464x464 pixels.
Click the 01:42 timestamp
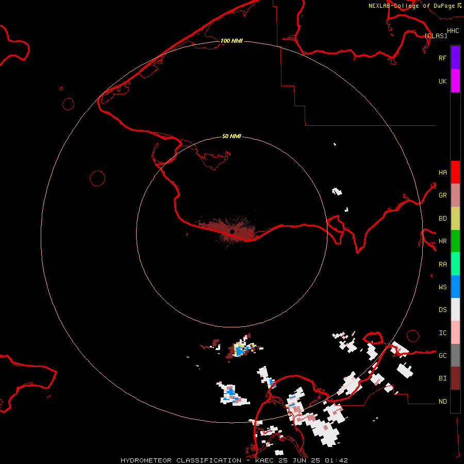[x=336, y=460]
